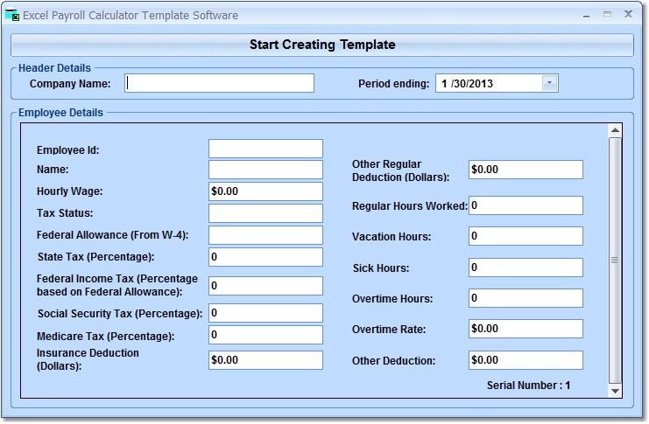Viewport: 649px width, 424px height.
Task: Click the Overtime Hours field
Action: point(526,298)
